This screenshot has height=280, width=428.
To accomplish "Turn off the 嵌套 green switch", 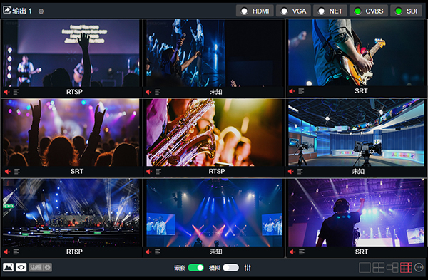I will tap(195, 268).
